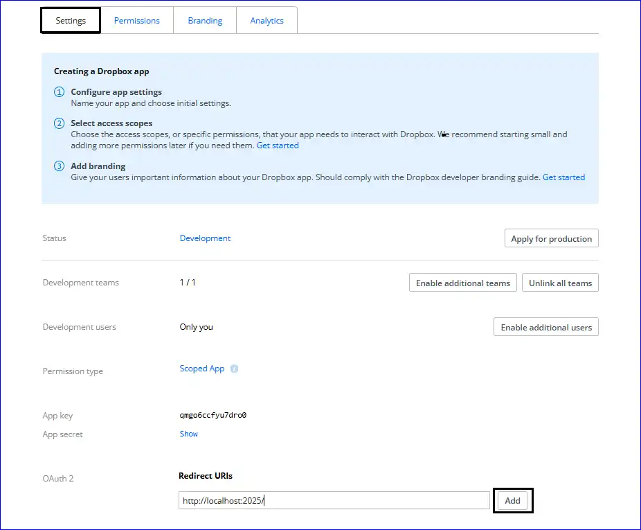The image size is (641, 530).
Task: Stay on the Settings tab
Action: pos(69,20)
